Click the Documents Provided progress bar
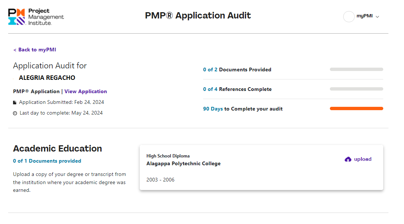This screenshot has width=404, height=224. click(x=356, y=69)
